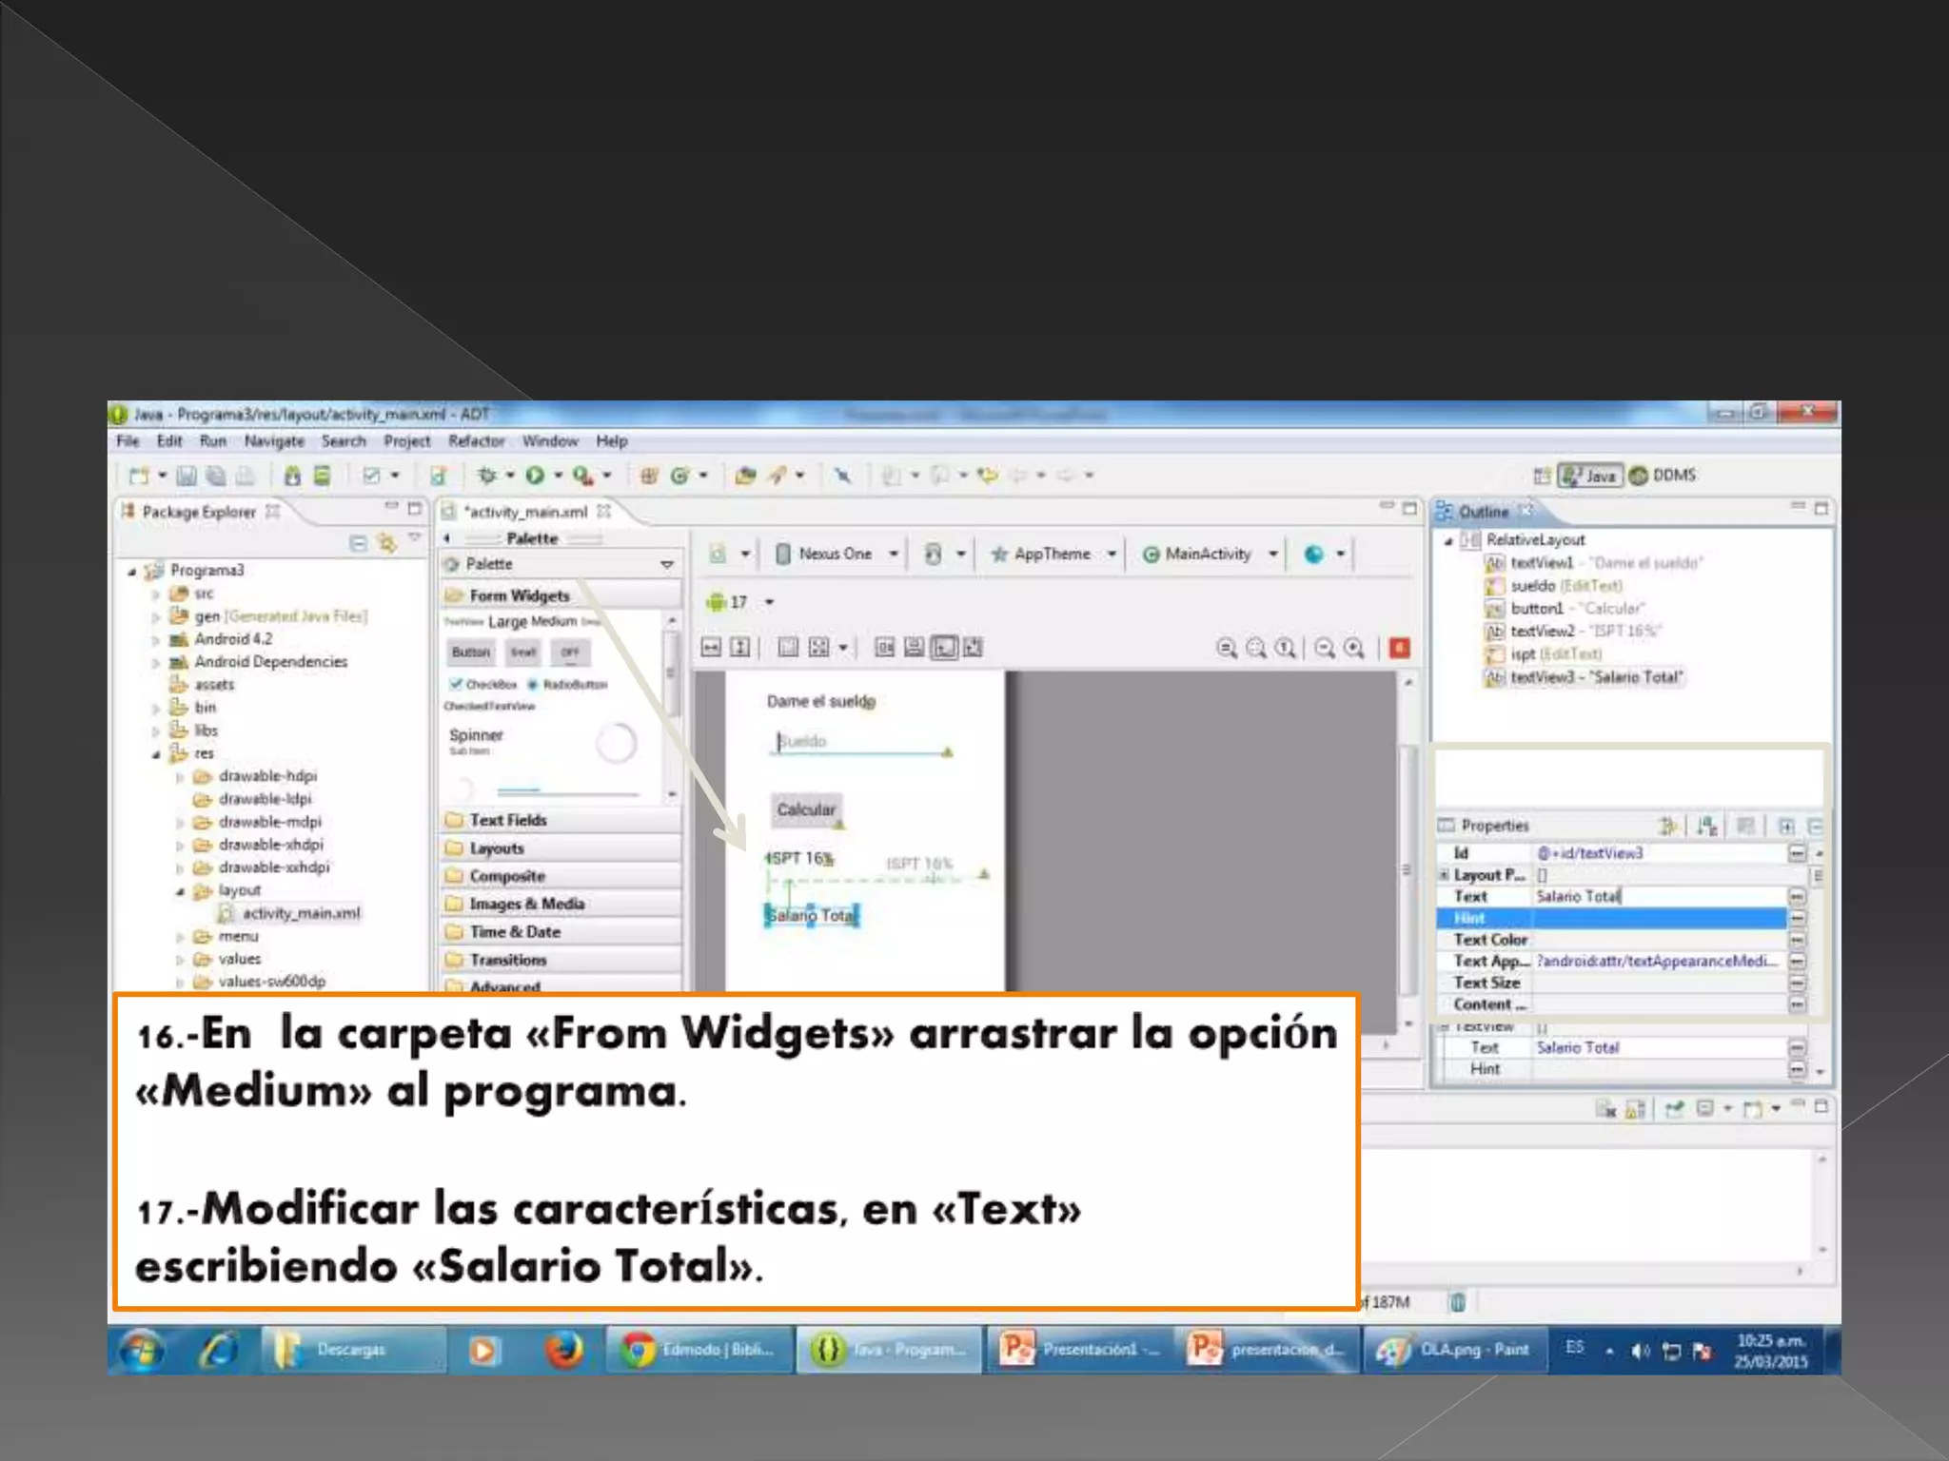Click the Text Color property row
The height and width of the screenshot is (1461, 1949).
1611,941
